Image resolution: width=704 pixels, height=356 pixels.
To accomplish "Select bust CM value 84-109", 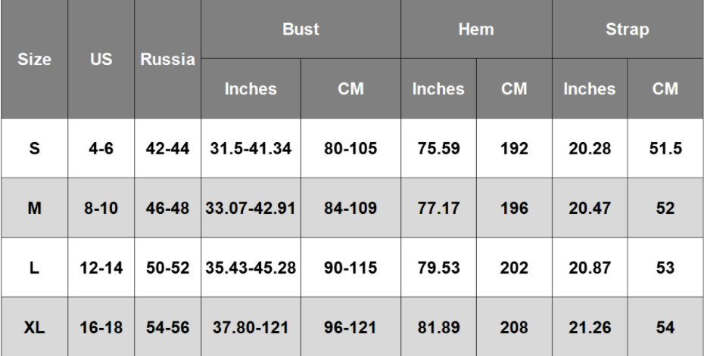I will (x=350, y=209).
